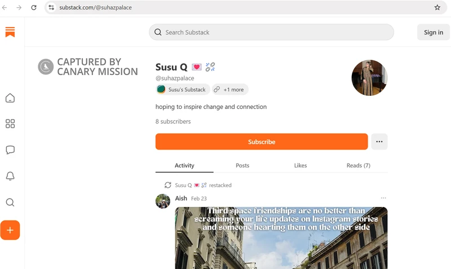Click browser forward arrow
Viewport: 451px width, 269px height.
(19, 7)
